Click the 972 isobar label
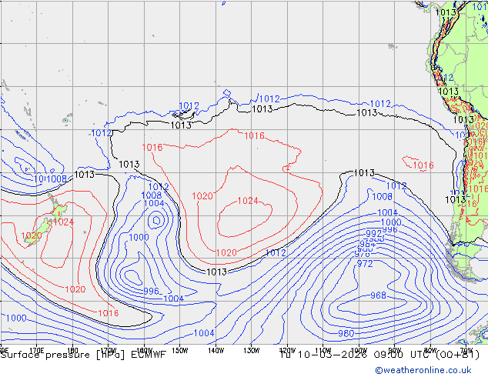This screenshot has width=488, height=377. point(364,264)
